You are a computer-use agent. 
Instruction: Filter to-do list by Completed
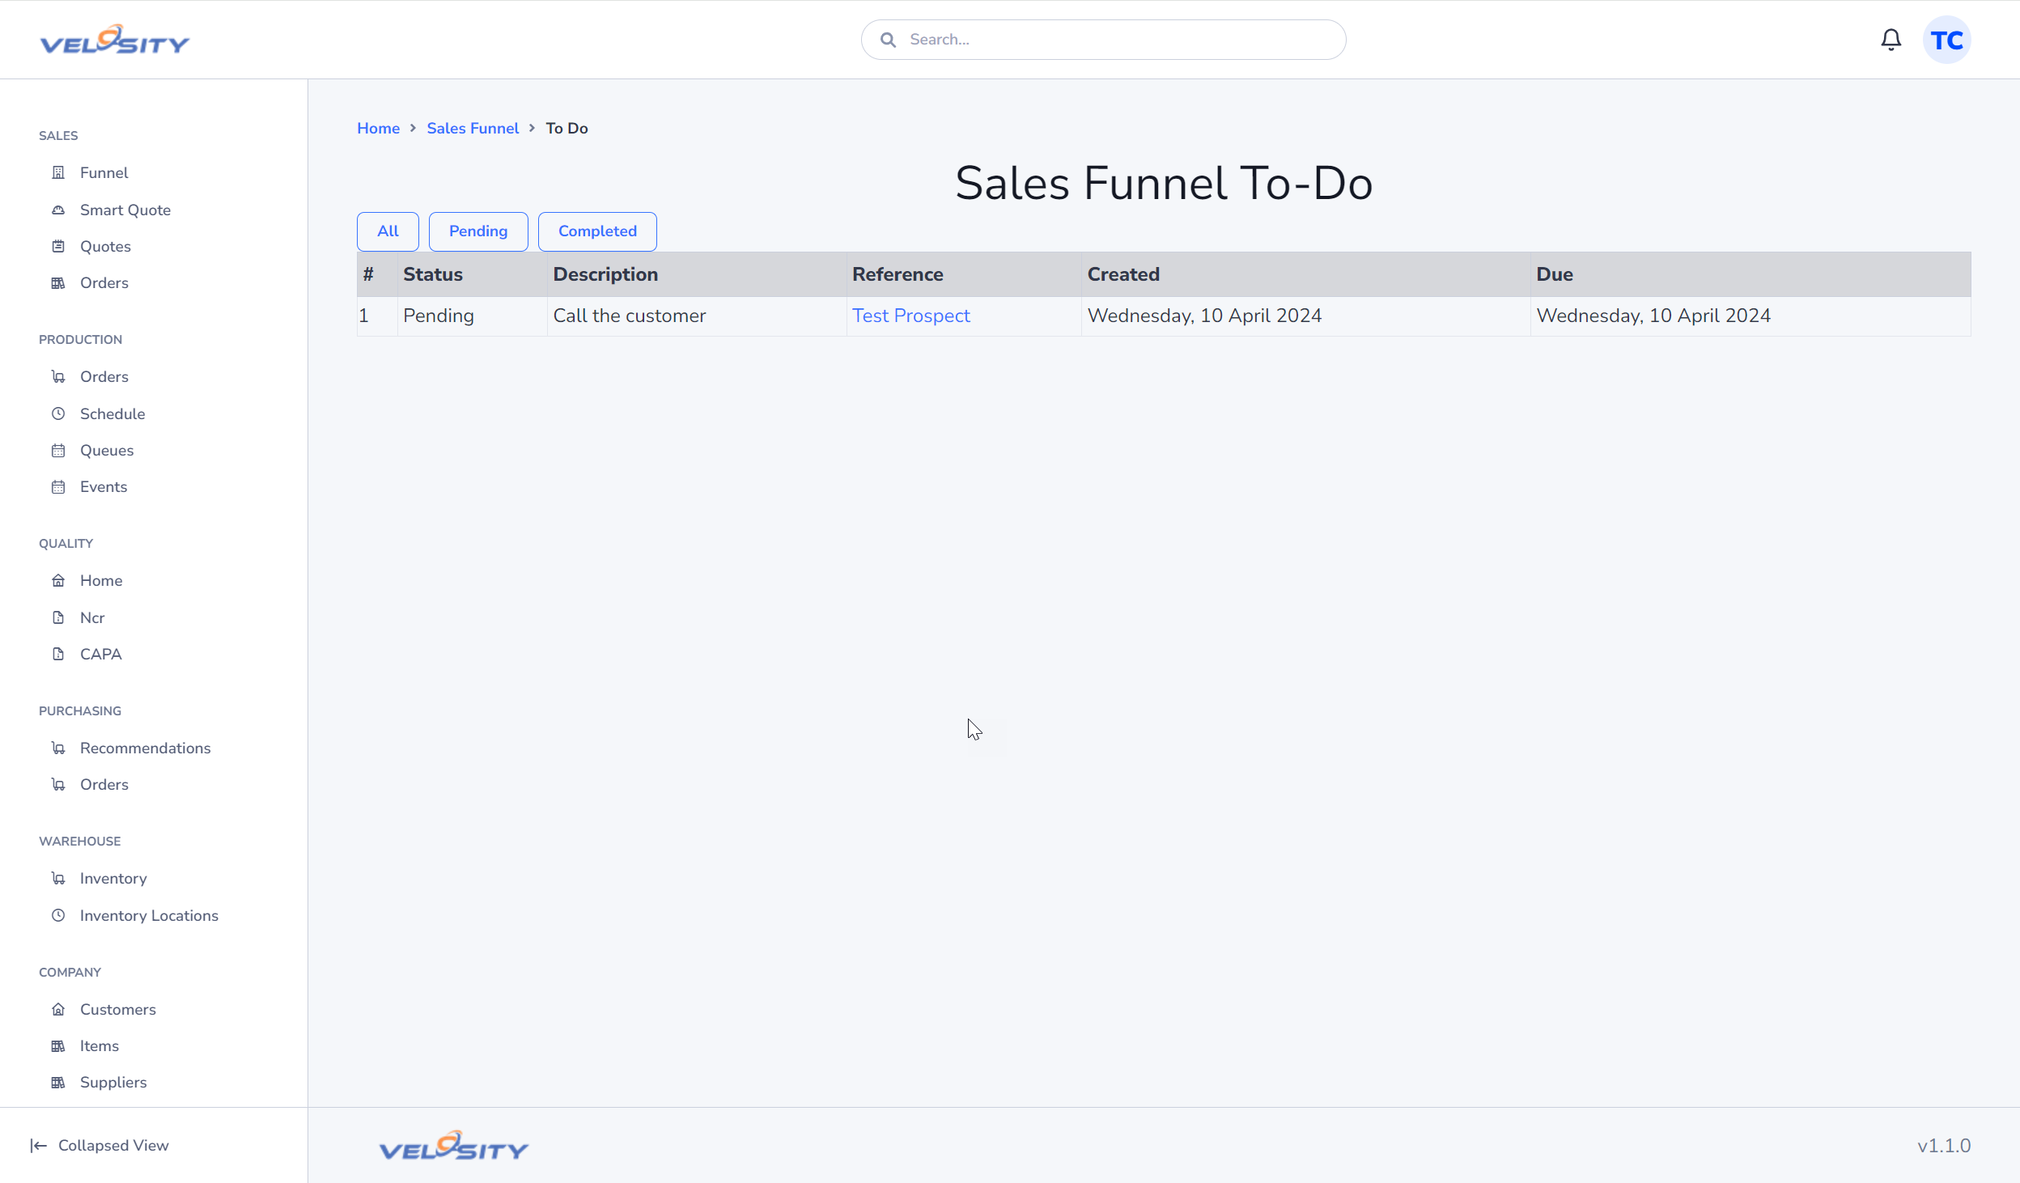point(597,231)
